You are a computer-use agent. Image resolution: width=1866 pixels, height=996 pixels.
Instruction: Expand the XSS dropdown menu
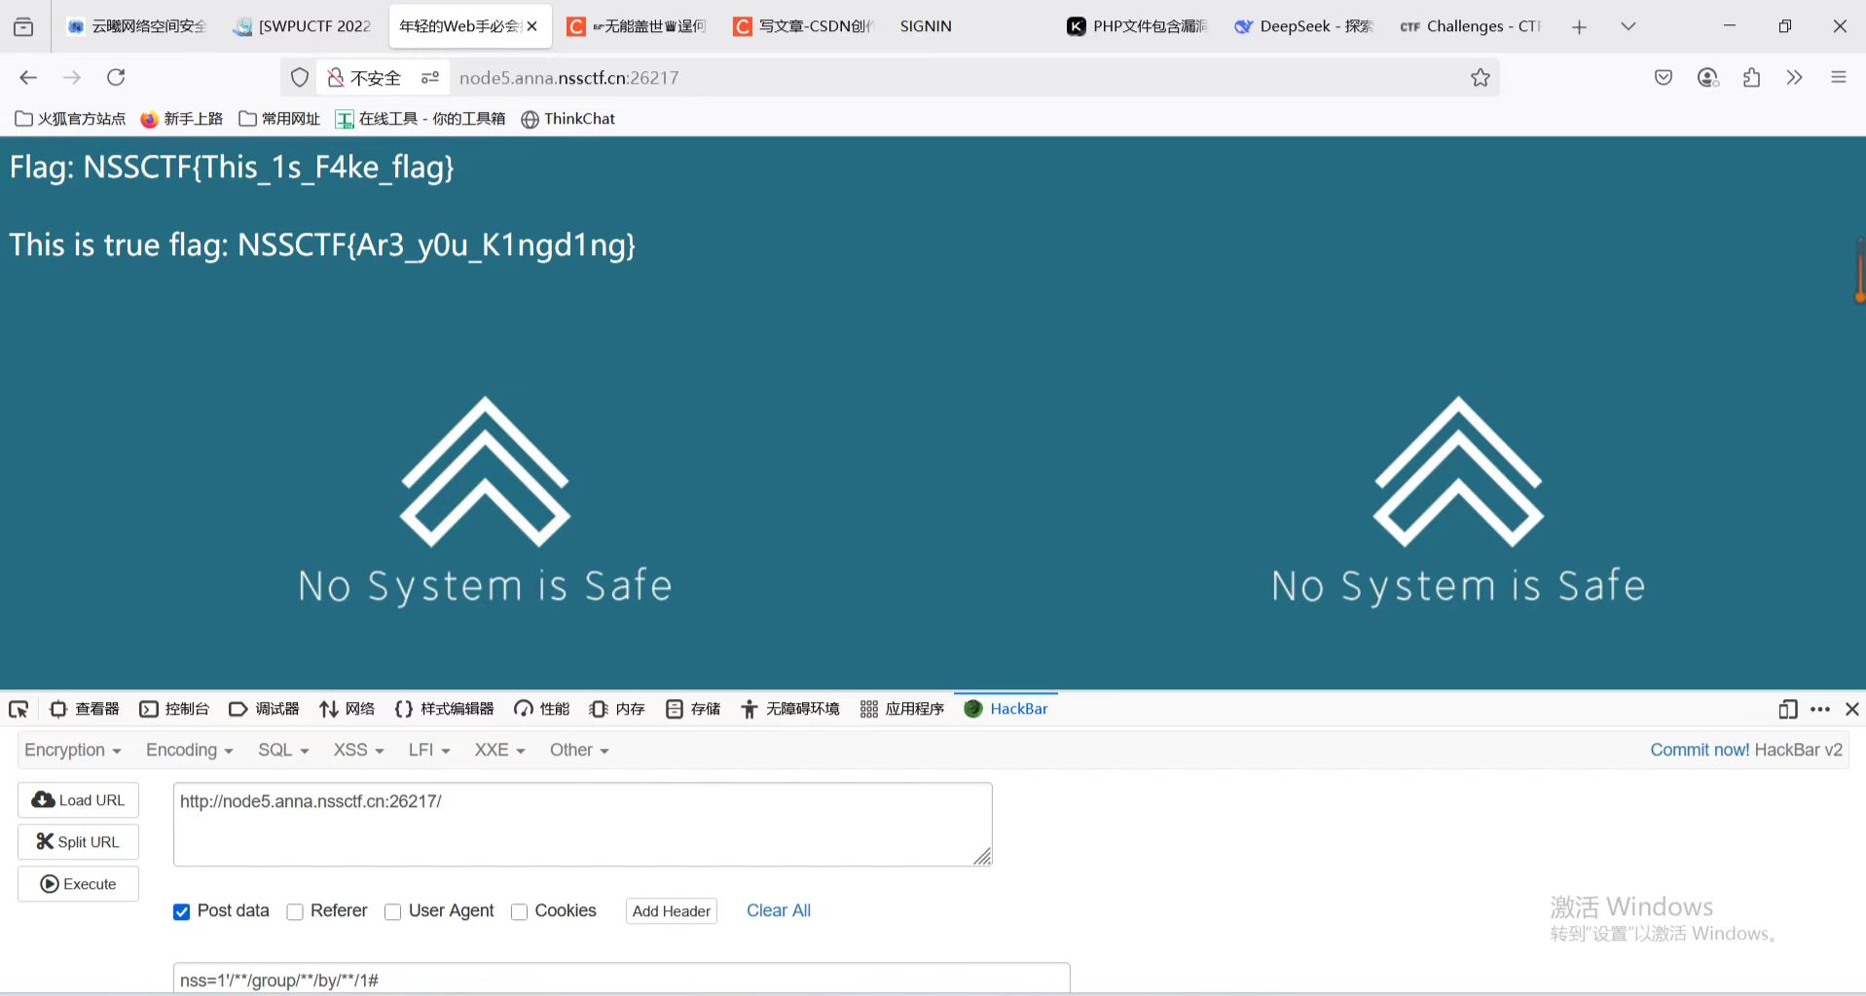358,750
